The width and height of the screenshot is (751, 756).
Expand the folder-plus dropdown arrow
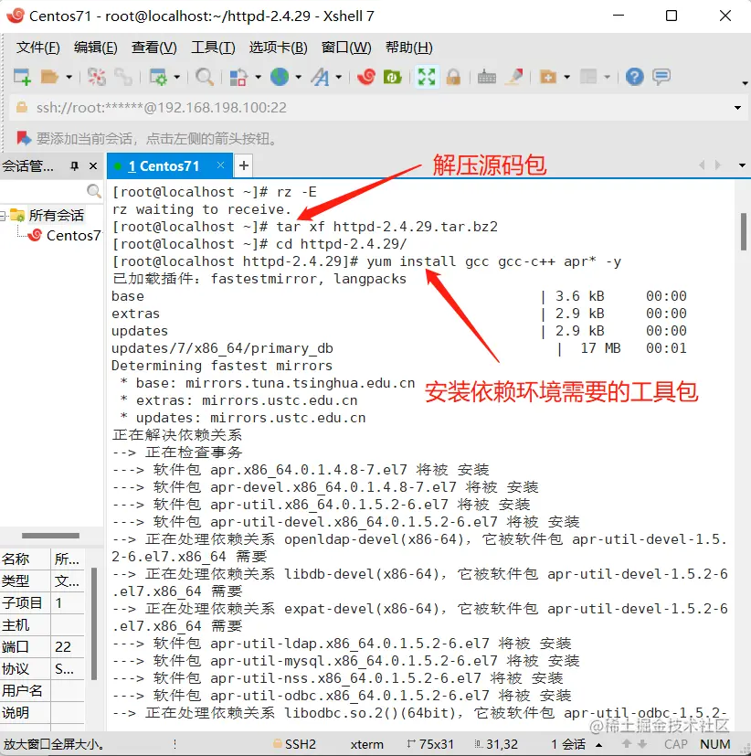point(567,77)
